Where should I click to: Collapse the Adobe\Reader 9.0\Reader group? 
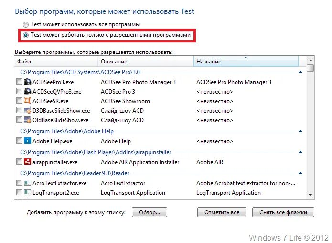pos(300,173)
